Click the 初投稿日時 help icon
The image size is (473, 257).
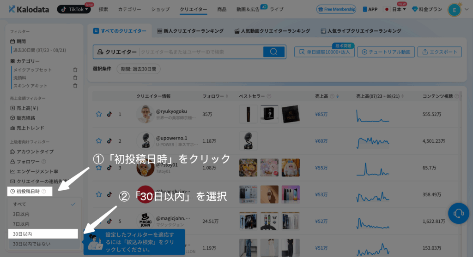click(44, 192)
